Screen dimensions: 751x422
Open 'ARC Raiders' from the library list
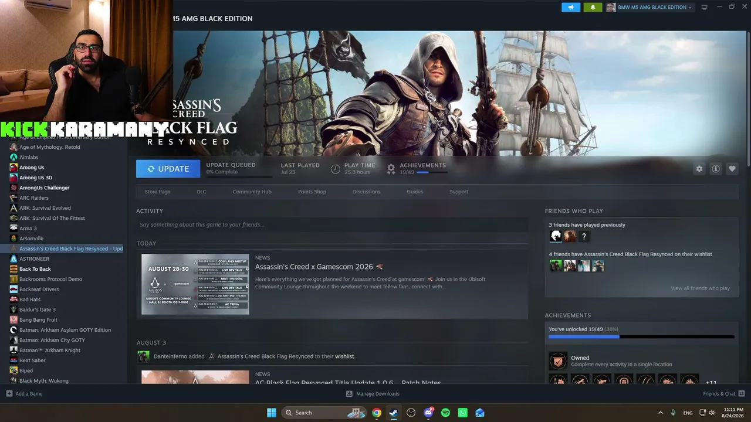(x=34, y=198)
